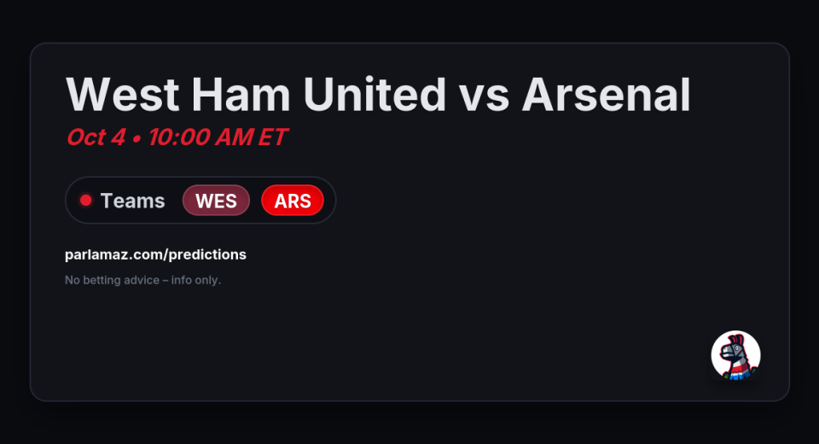The height and width of the screenshot is (444, 819).
Task: Click "West Ham United" in the title
Action: (256, 94)
